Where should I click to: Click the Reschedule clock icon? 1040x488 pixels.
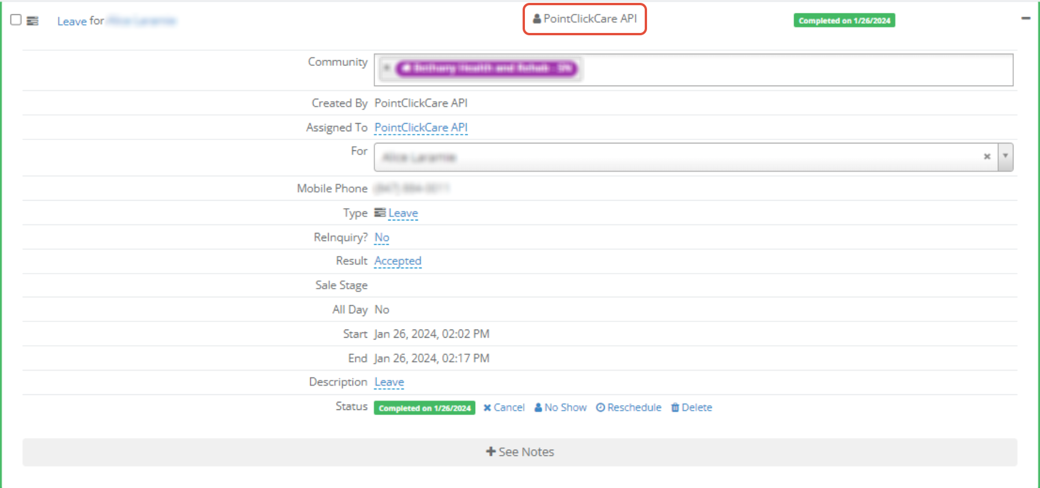point(601,408)
